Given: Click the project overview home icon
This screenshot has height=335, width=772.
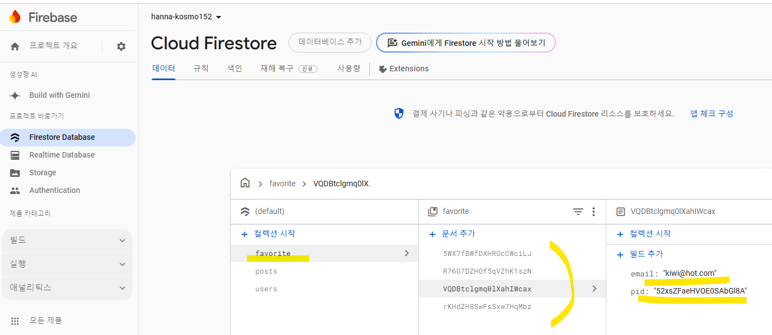Looking at the screenshot, I should click(x=15, y=46).
